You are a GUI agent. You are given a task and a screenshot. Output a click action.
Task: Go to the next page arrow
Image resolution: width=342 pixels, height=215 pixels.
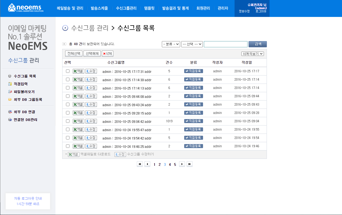pyautogui.click(x=182, y=164)
